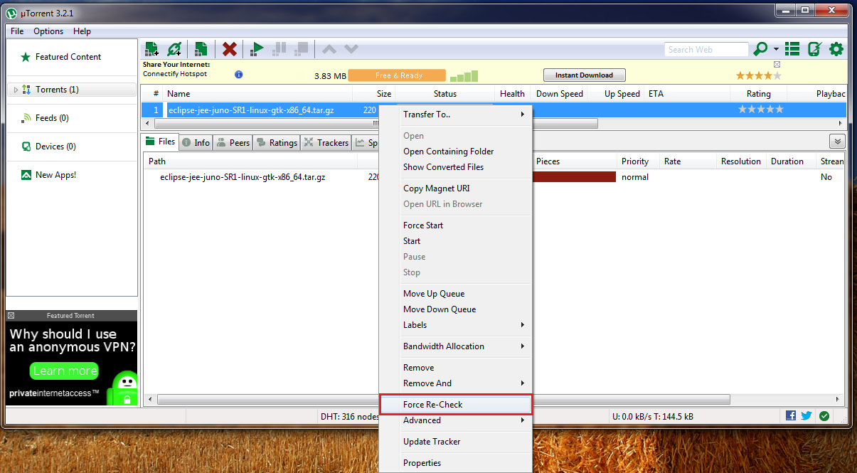Open Preferences via the gear icon
This screenshot has width=857, height=473.
click(836, 49)
